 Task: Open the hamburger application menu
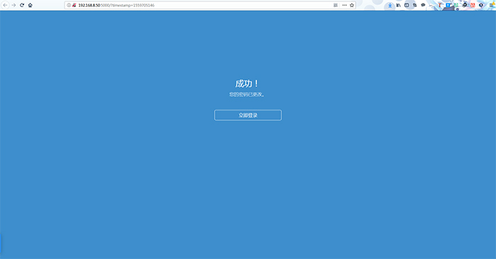492,5
